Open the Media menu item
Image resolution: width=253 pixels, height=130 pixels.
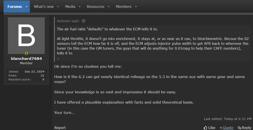pos(70,7)
